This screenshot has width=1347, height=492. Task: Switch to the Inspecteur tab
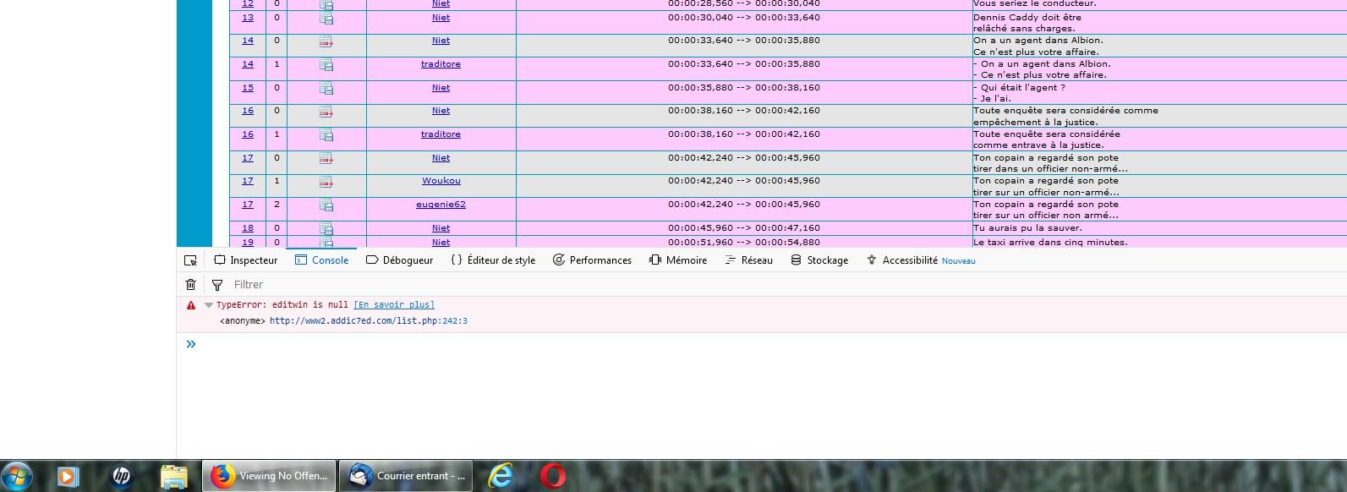pyautogui.click(x=245, y=260)
